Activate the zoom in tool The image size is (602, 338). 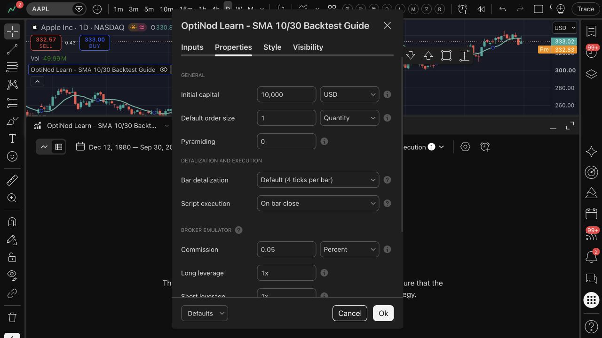point(12,198)
